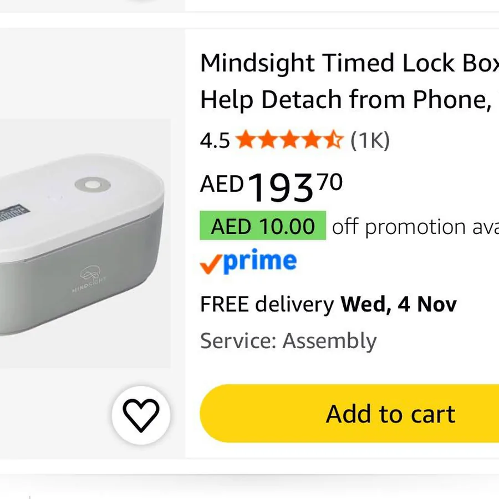
Task: Click the orange star rating
Action: point(289,140)
